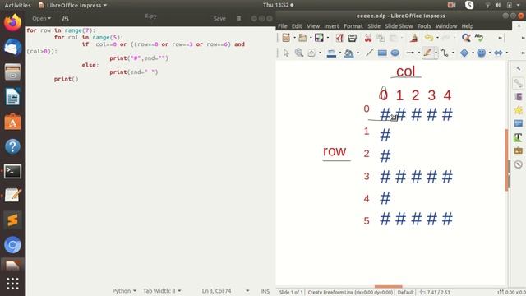526x296 pixels.
Task: Select the arrow Select tool in drawing toolbar
Action: tap(286, 53)
